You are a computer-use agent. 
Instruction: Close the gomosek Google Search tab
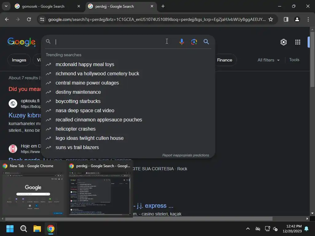[x=79, y=6]
